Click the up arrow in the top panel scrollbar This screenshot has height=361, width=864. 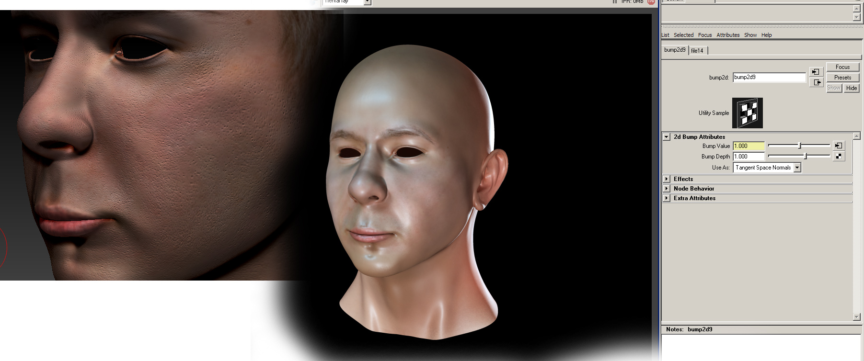tap(857, 9)
